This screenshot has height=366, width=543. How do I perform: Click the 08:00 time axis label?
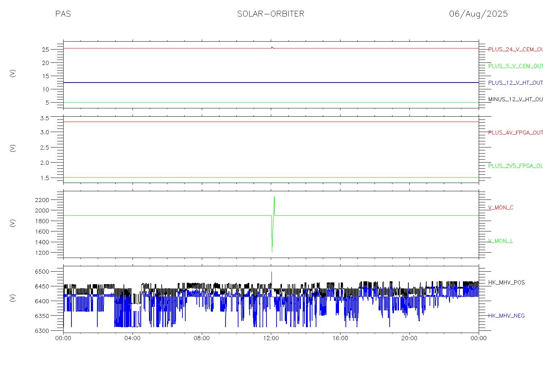(202, 338)
